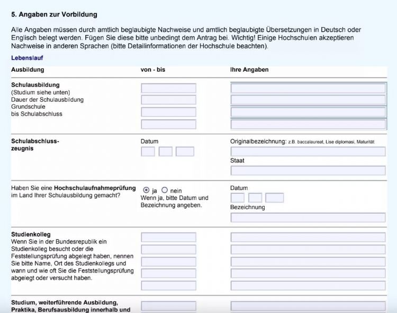Select the 'ja' radio button for Hochschulaufnahmeprüfung

(146, 190)
